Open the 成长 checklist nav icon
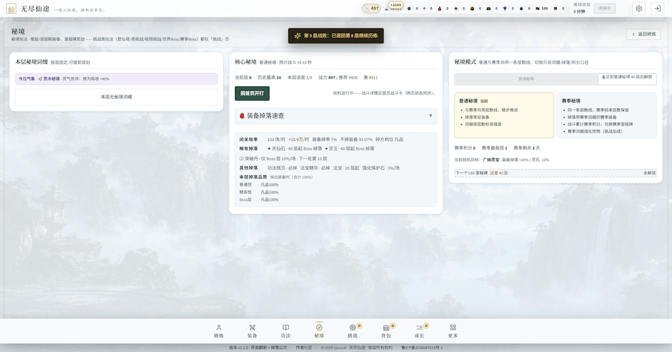 pyautogui.click(x=419, y=328)
